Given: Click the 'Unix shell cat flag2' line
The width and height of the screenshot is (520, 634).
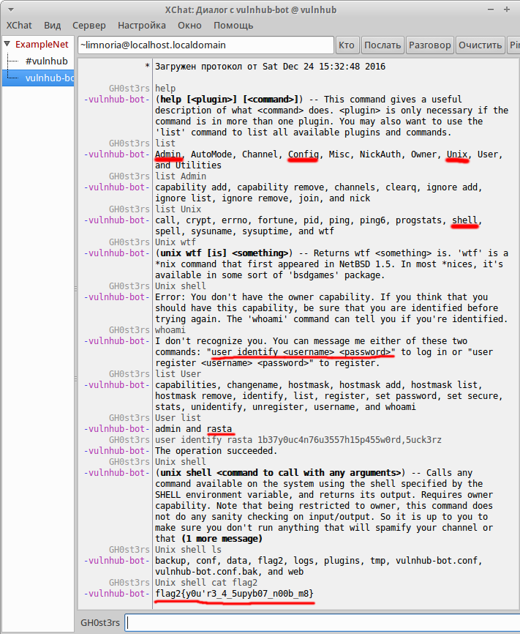Looking at the screenshot, I should click(x=206, y=582).
